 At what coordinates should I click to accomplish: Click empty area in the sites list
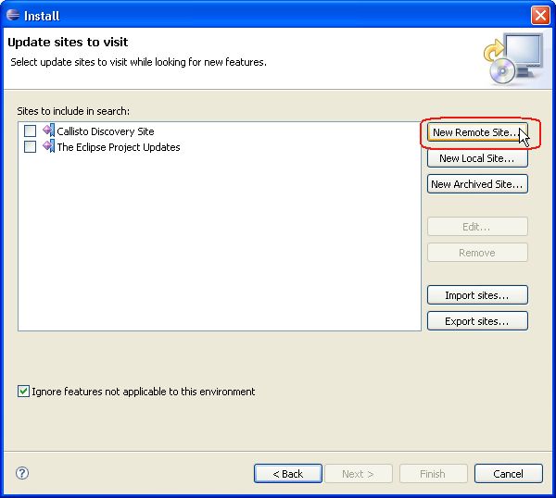[x=219, y=250]
